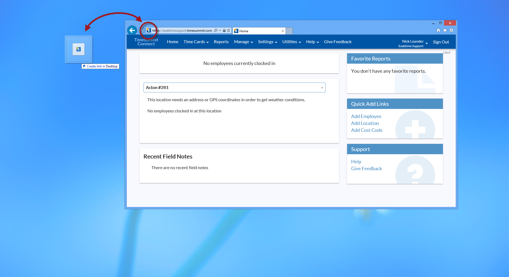Image resolution: width=509 pixels, height=277 pixels.
Task: Click the security lock icon
Action: point(224,30)
